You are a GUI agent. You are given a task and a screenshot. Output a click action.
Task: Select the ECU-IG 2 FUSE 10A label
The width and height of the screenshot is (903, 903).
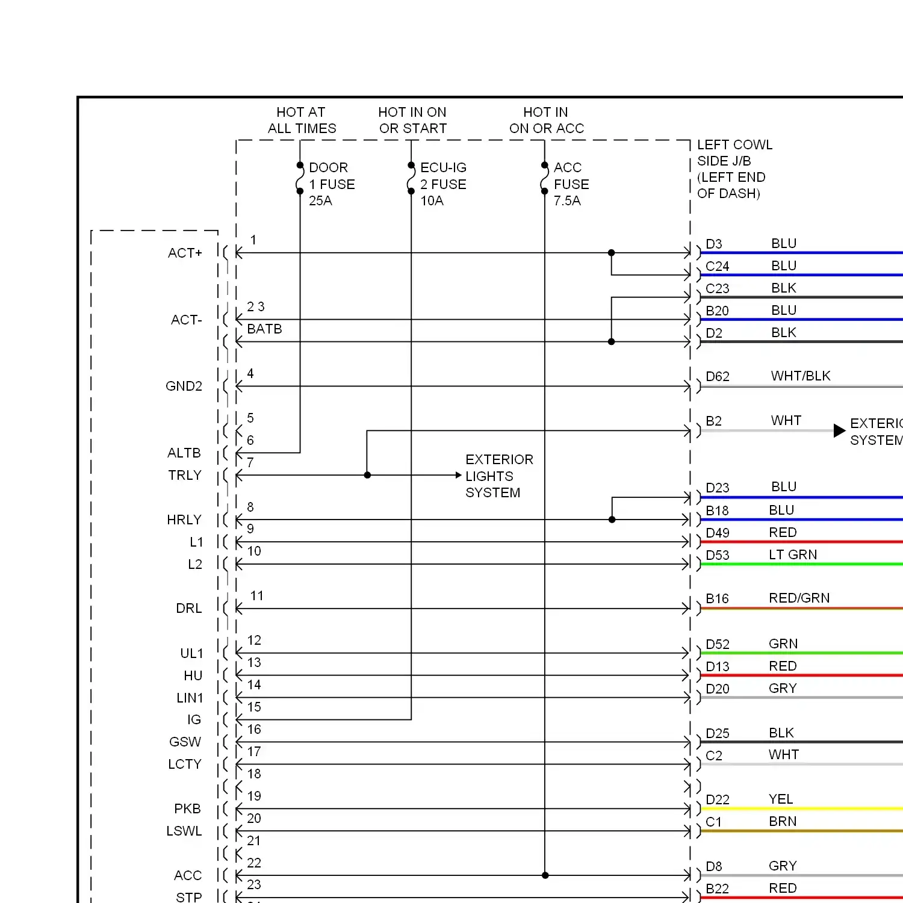coord(443,184)
